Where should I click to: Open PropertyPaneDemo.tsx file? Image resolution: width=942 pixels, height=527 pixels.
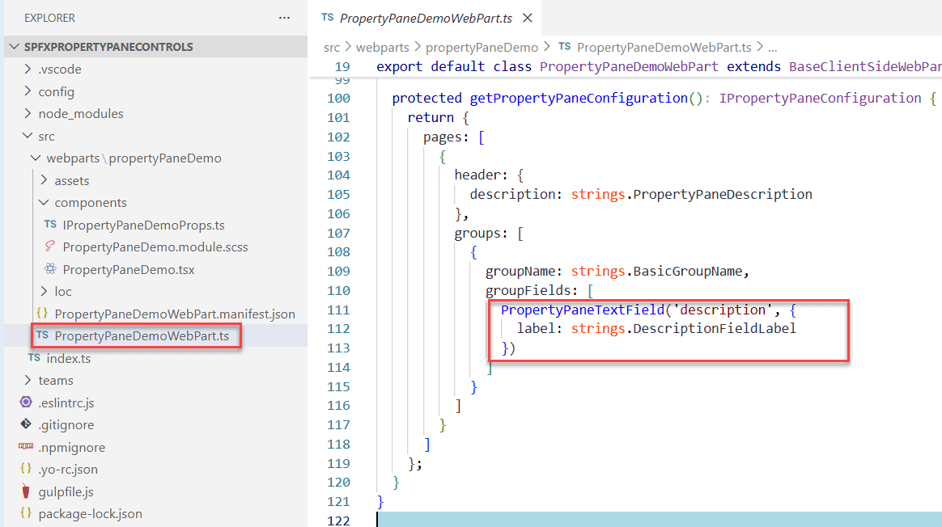pyautogui.click(x=129, y=269)
